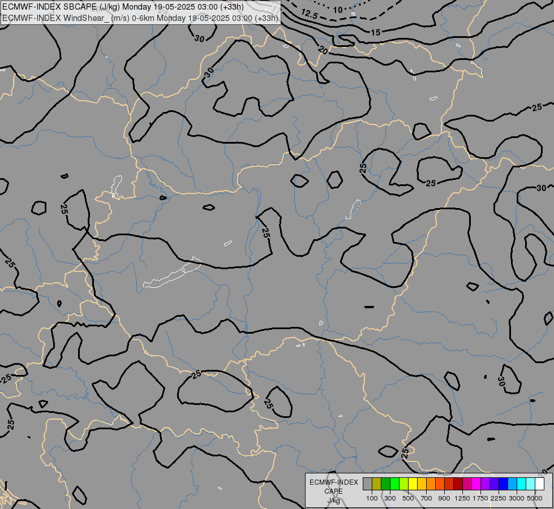
Task: Click the legend value label 100
Action: 372,498
